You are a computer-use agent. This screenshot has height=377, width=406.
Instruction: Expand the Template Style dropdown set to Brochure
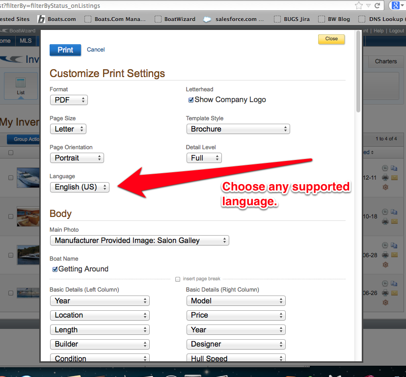238,129
